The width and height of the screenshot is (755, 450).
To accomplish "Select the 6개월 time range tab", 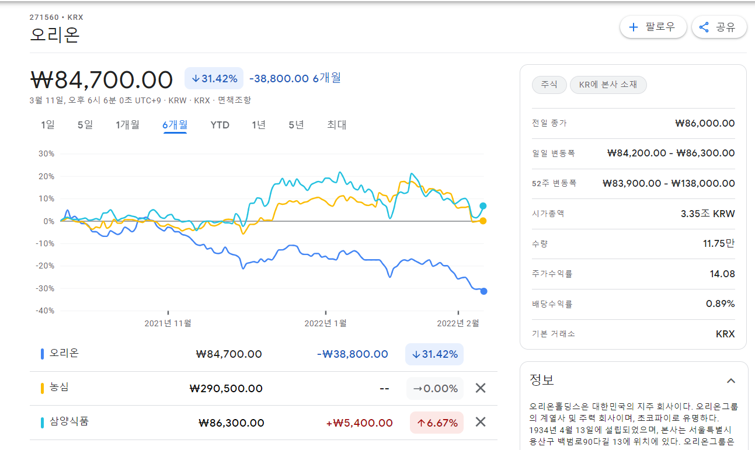I will [175, 125].
